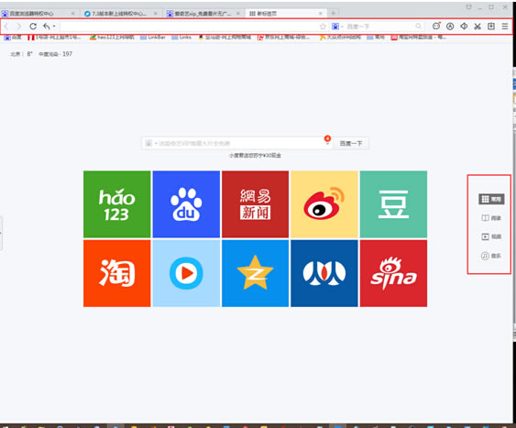Go forward with the forward arrow
516x428 pixels.
pos(18,27)
